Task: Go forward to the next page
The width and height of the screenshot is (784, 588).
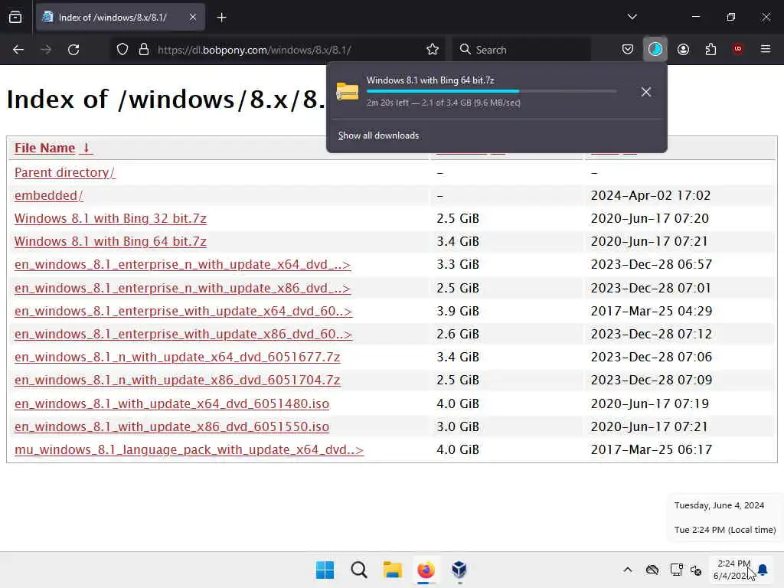Action: tap(45, 49)
